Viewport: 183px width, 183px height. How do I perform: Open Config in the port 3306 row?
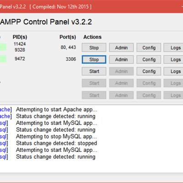tap(149, 59)
